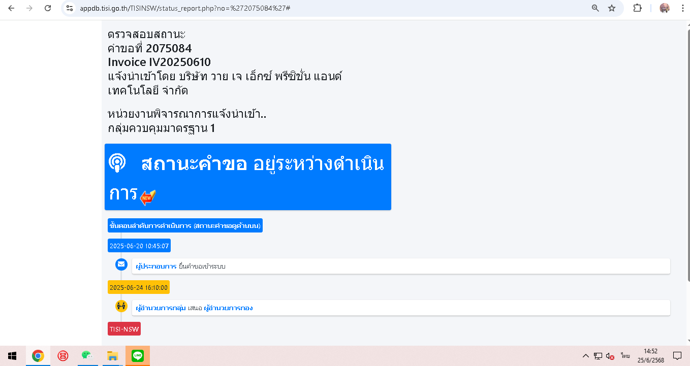Image resolution: width=690 pixels, height=366 pixels.
Task: Click the red TISI-NSW badge
Action: tap(124, 329)
